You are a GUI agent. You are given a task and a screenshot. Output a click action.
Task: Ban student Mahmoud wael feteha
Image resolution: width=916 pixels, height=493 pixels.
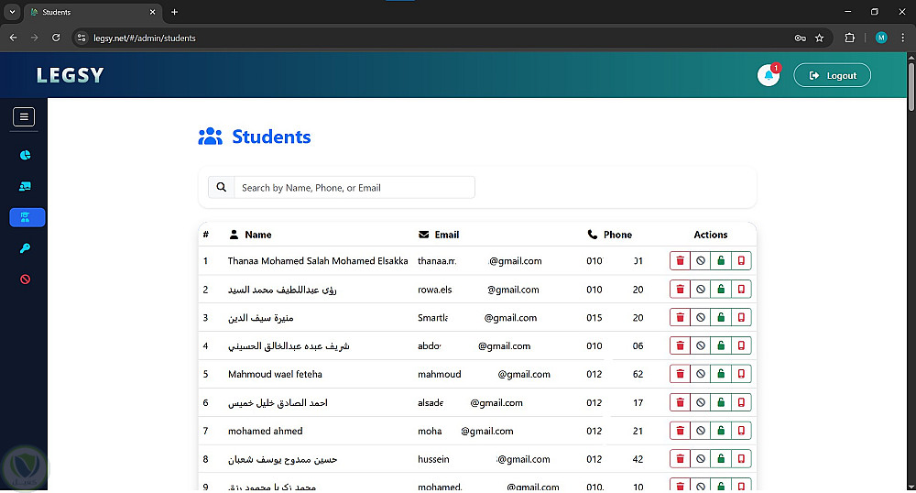(x=701, y=374)
